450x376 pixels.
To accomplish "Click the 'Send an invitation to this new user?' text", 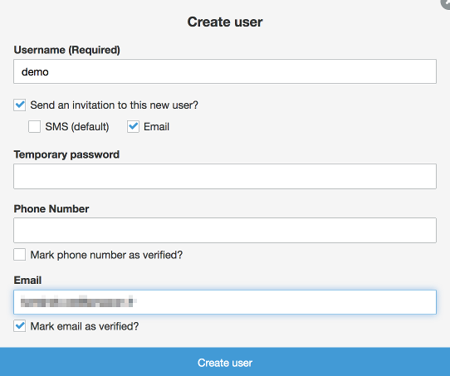I will pyautogui.click(x=115, y=105).
